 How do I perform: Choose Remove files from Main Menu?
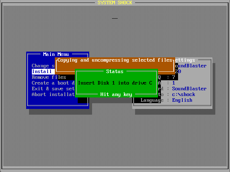[49, 77]
